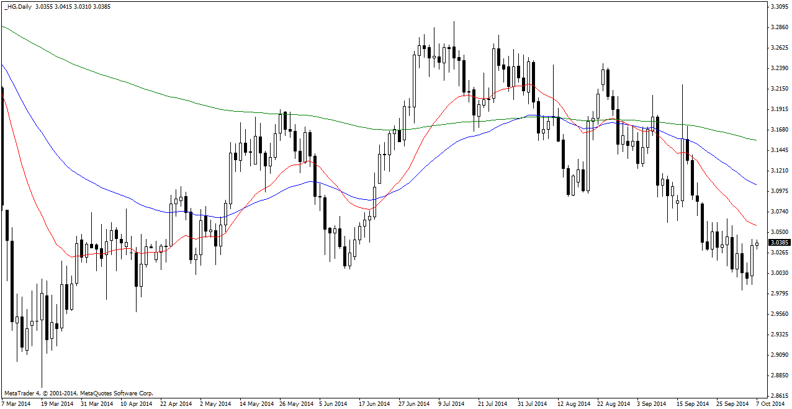Click the 3.1680 price axis label
Screen dimensions: 792x409
pyautogui.click(x=778, y=130)
